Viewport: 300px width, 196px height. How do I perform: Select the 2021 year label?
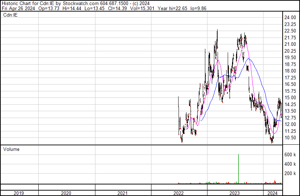pyautogui.click(x=123, y=193)
